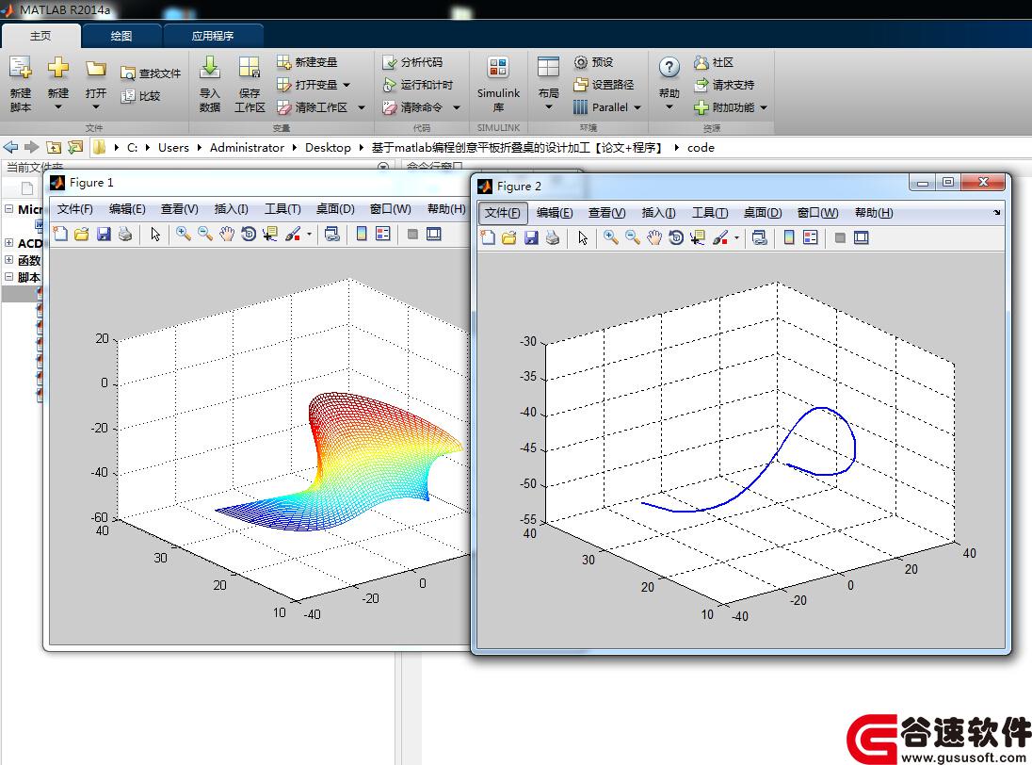Toggle the data cursor tool in Figure 2
This screenshot has height=765, width=1032.
click(698, 237)
